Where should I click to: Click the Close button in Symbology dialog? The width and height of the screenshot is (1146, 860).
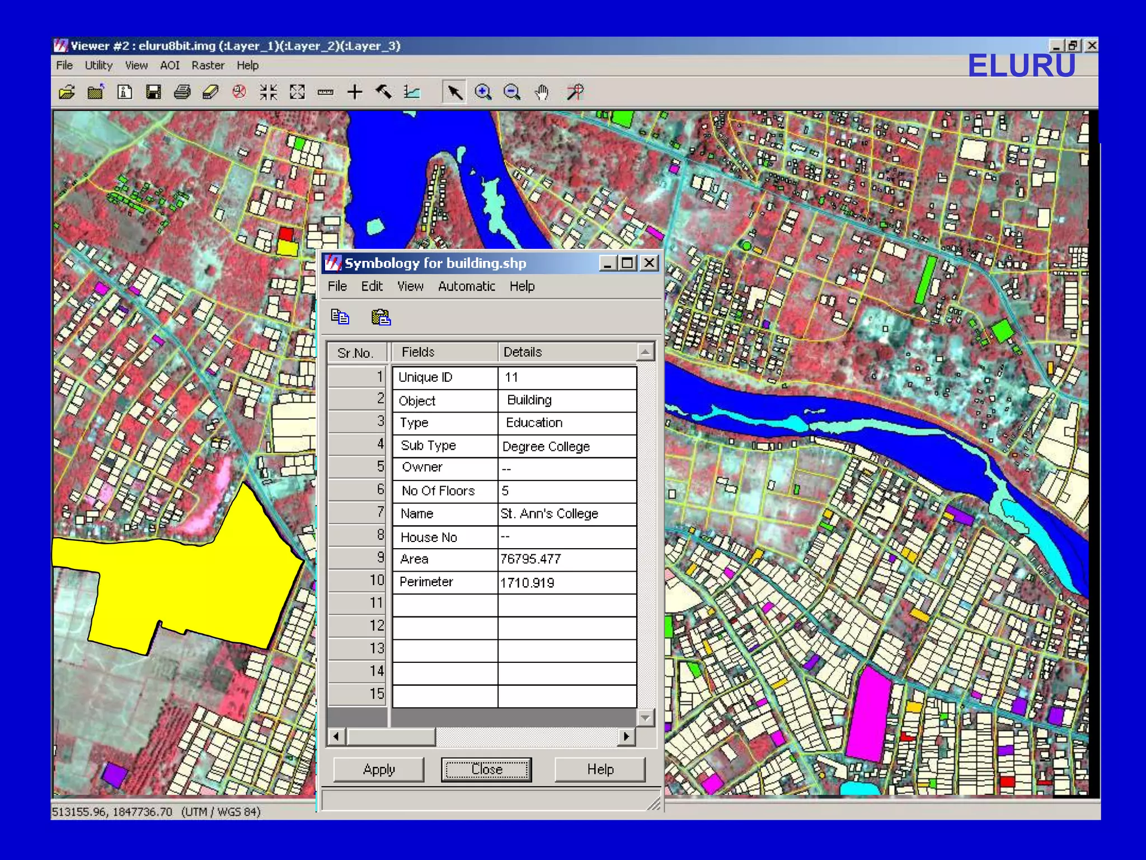486,769
